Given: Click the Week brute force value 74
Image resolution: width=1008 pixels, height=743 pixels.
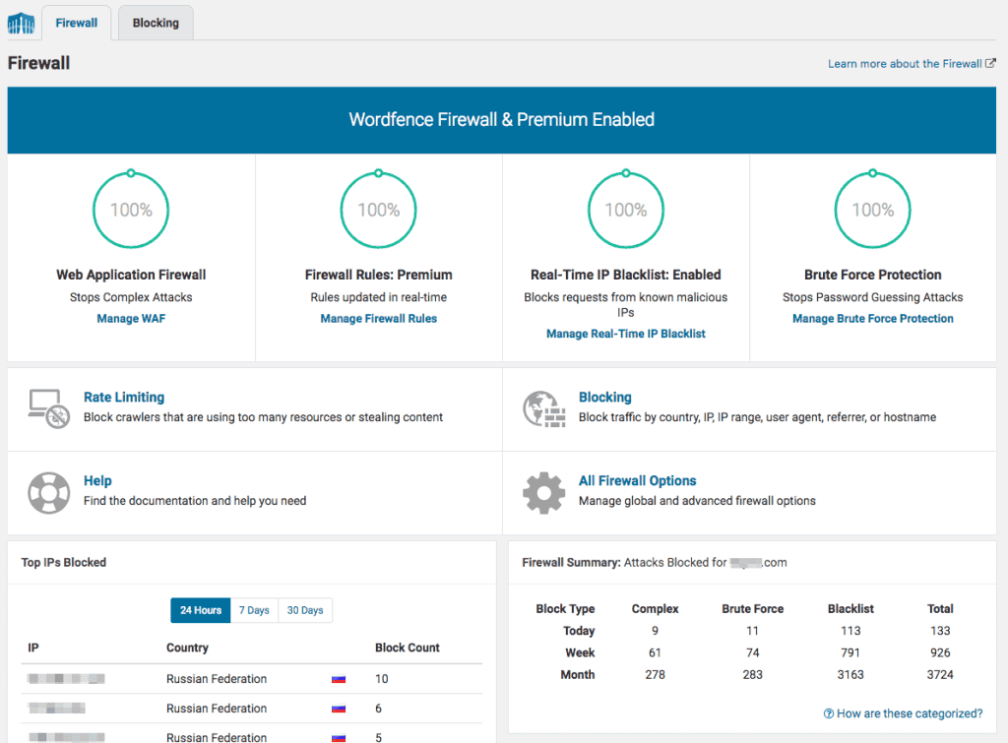Looking at the screenshot, I should (x=753, y=653).
